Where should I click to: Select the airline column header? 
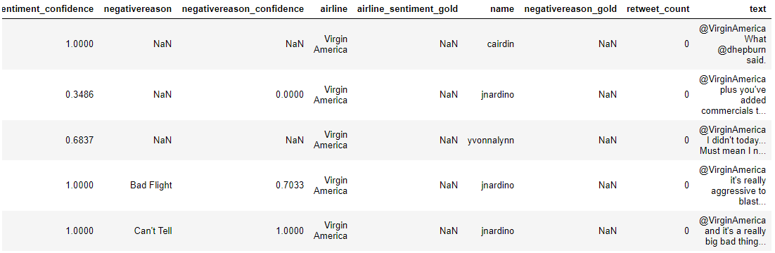coord(333,9)
